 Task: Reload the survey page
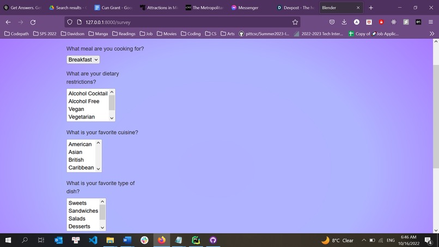33,22
